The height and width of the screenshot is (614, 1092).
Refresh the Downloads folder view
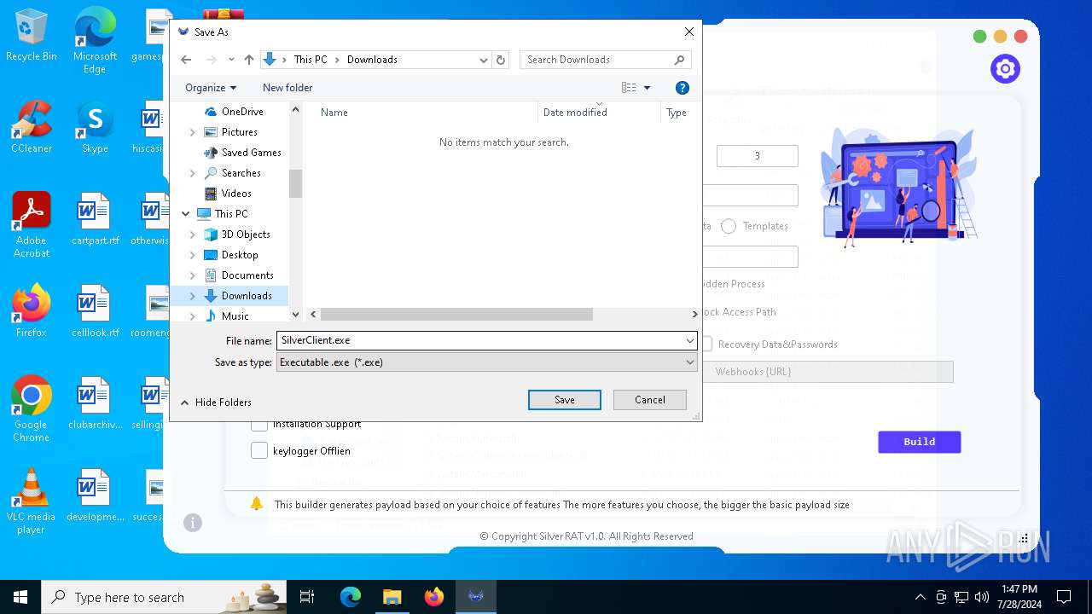click(501, 60)
